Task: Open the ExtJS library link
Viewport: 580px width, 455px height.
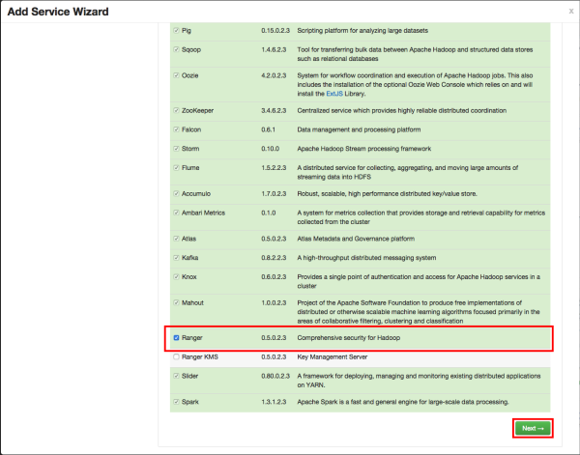Action: click(x=334, y=94)
